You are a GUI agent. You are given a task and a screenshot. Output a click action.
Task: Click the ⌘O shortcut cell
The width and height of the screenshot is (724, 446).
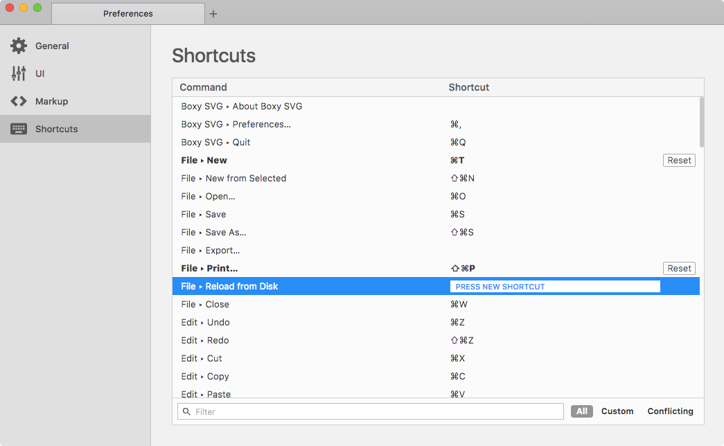[x=458, y=196]
